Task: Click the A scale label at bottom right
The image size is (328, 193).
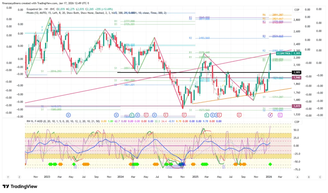Action: (x=298, y=177)
